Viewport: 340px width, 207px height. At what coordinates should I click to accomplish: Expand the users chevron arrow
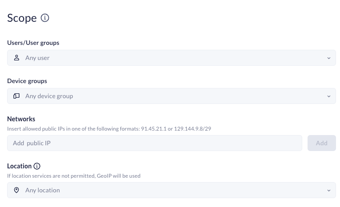[x=329, y=58]
